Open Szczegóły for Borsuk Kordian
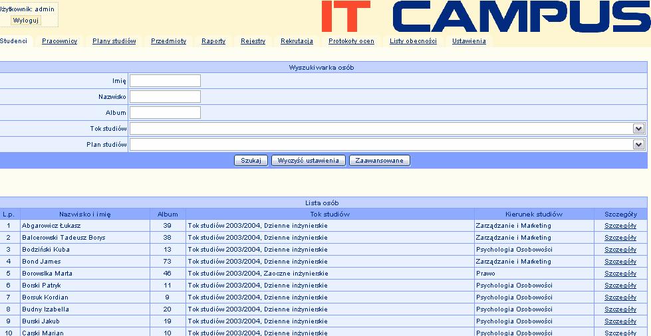The width and height of the screenshot is (651, 336). 620,297
